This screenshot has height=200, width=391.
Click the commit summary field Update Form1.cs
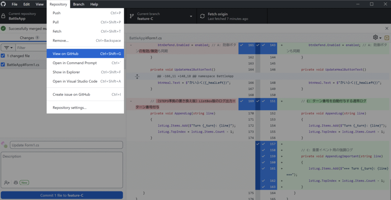click(66, 145)
